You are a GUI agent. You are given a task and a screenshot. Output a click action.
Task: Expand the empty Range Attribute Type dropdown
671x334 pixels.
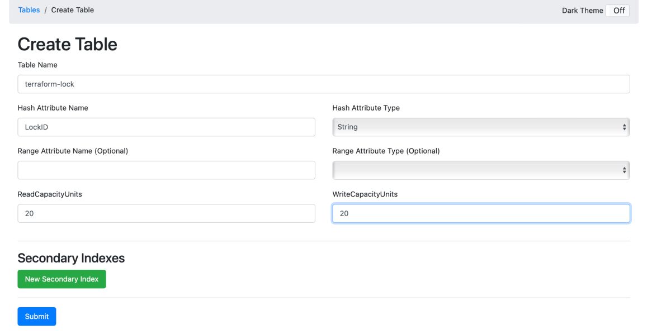[481, 170]
